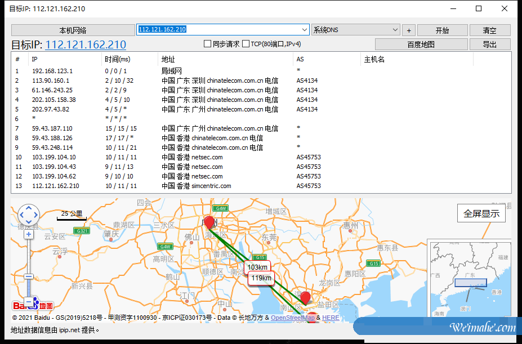Click the 导出 export button
The height and width of the screenshot is (344, 522).
489,44
